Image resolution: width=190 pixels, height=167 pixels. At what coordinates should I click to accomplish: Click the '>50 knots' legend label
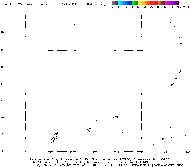[x=183, y=7]
